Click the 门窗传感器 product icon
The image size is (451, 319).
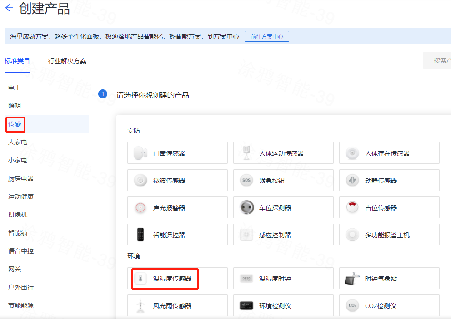(x=140, y=153)
